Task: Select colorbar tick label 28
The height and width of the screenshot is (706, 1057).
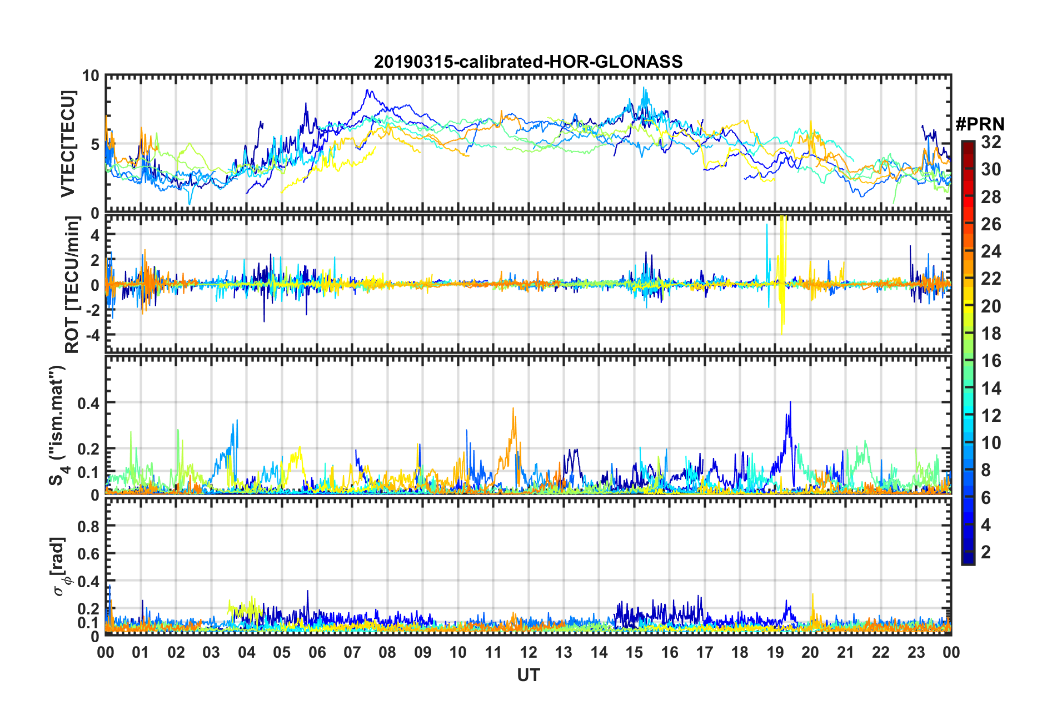Action: (991, 197)
